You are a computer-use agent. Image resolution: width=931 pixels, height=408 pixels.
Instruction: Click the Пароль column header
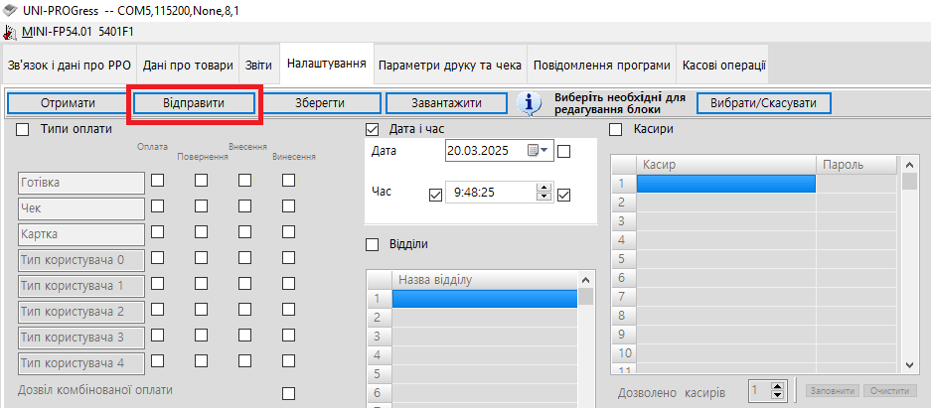(856, 166)
